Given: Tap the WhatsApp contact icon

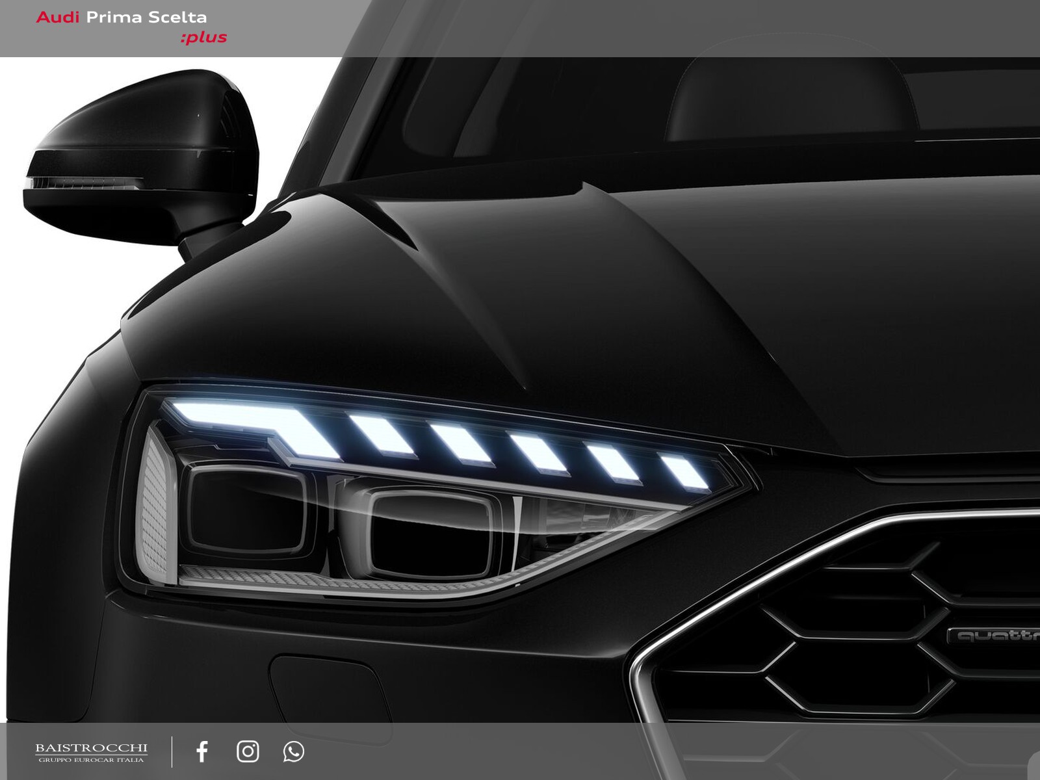Looking at the screenshot, I should tap(294, 751).
